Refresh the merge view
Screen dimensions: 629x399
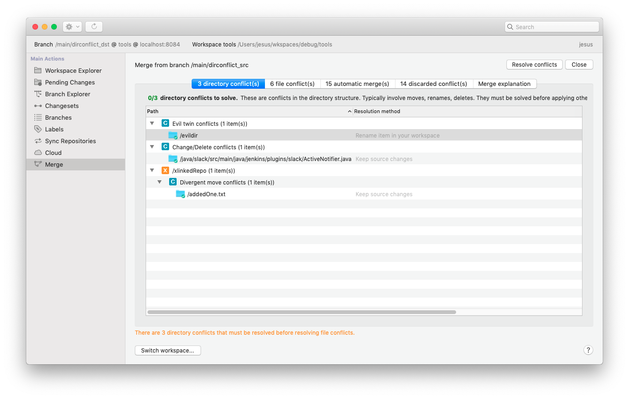[93, 26]
